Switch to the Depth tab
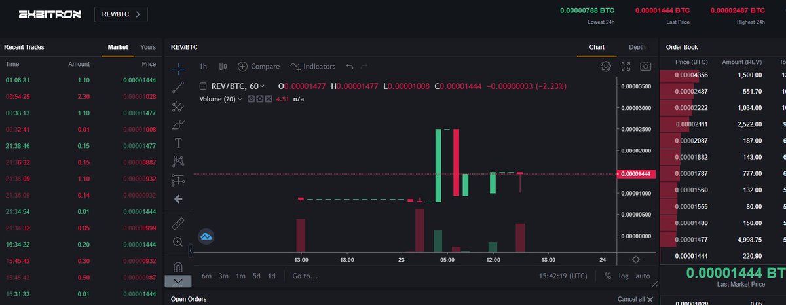The image size is (786, 305). click(637, 47)
